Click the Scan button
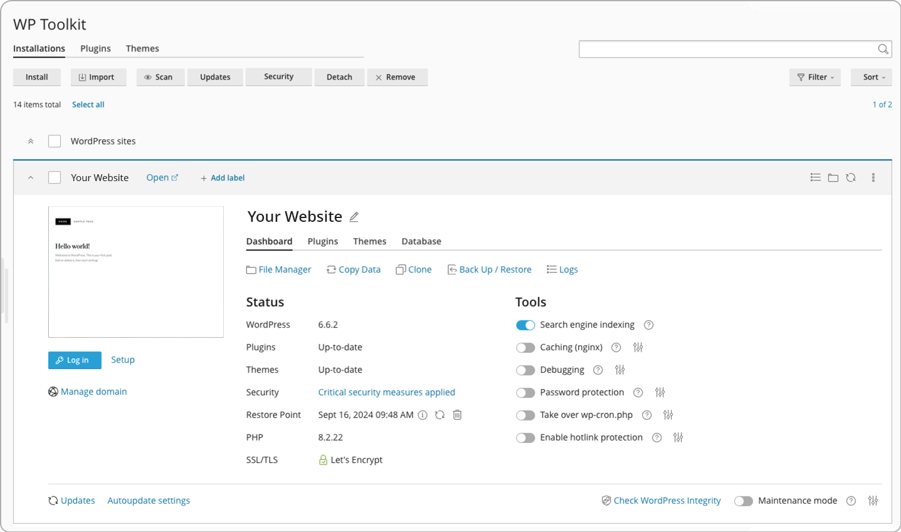Viewport: 901px width, 532px height. click(161, 77)
